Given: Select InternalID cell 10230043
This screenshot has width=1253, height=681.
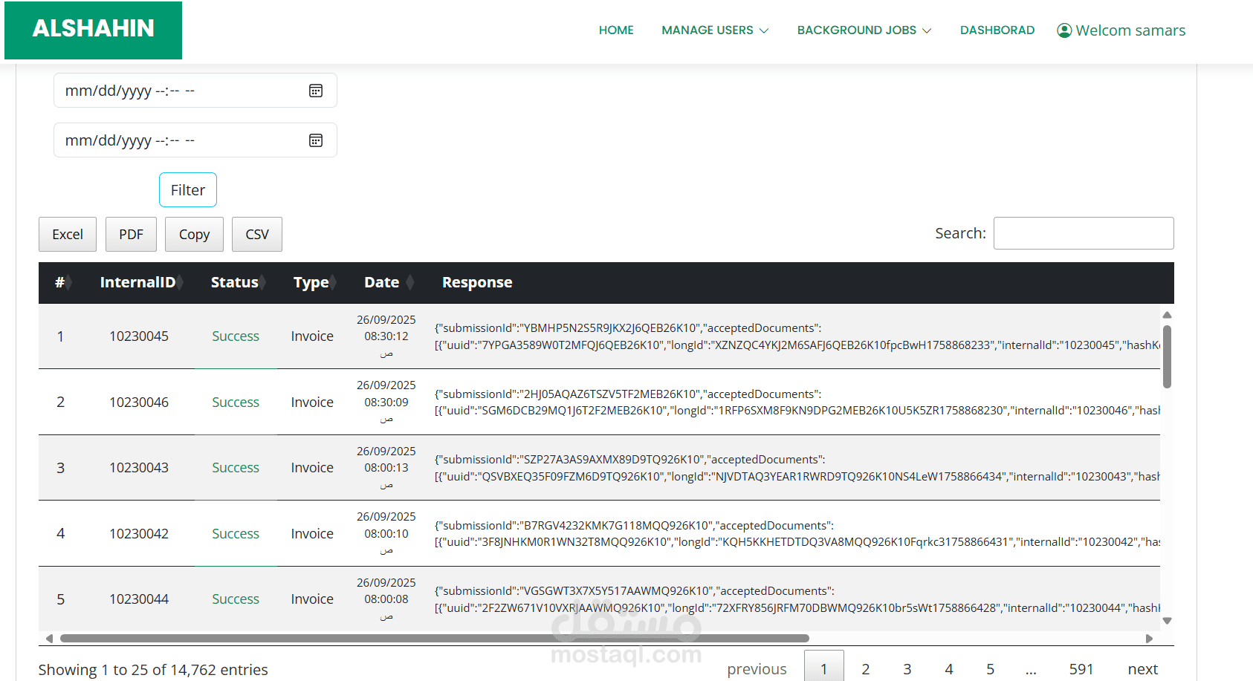Looking at the screenshot, I should click(x=139, y=468).
